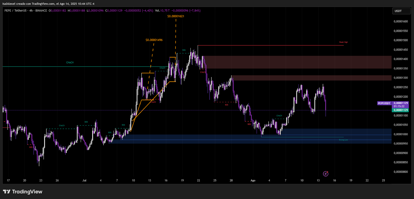
Task: Select the upper red supply zone rectangle
Action: [297, 62]
